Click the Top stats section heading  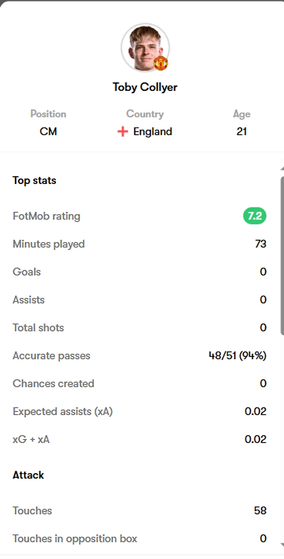(x=34, y=180)
